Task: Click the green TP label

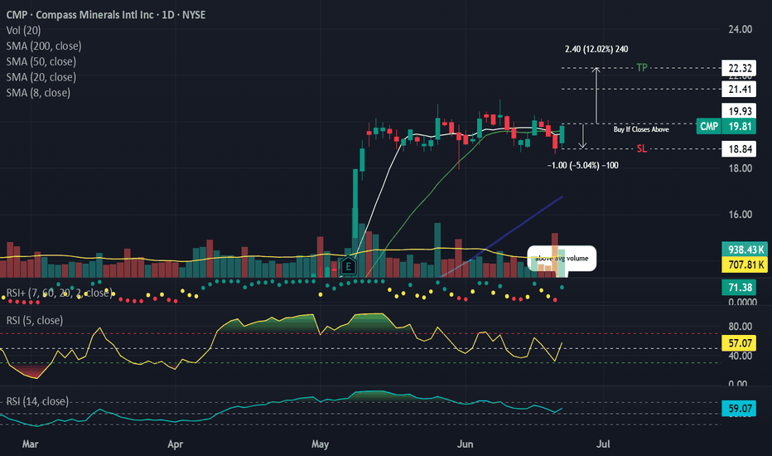Action: pyautogui.click(x=641, y=67)
